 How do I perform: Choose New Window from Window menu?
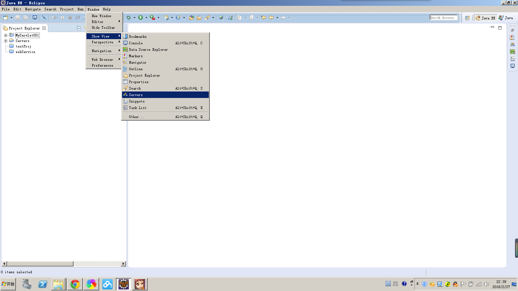pos(104,16)
